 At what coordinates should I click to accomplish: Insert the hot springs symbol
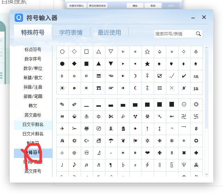pos(87,116)
